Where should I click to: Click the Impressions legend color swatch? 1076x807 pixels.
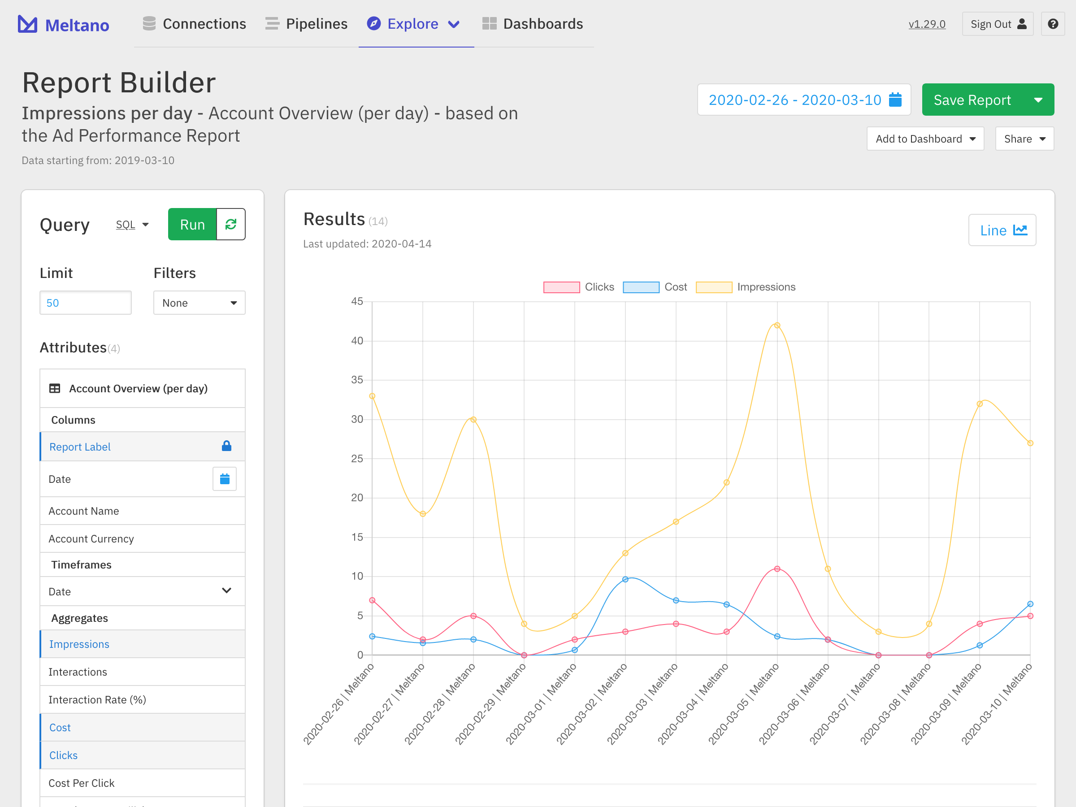tap(714, 287)
